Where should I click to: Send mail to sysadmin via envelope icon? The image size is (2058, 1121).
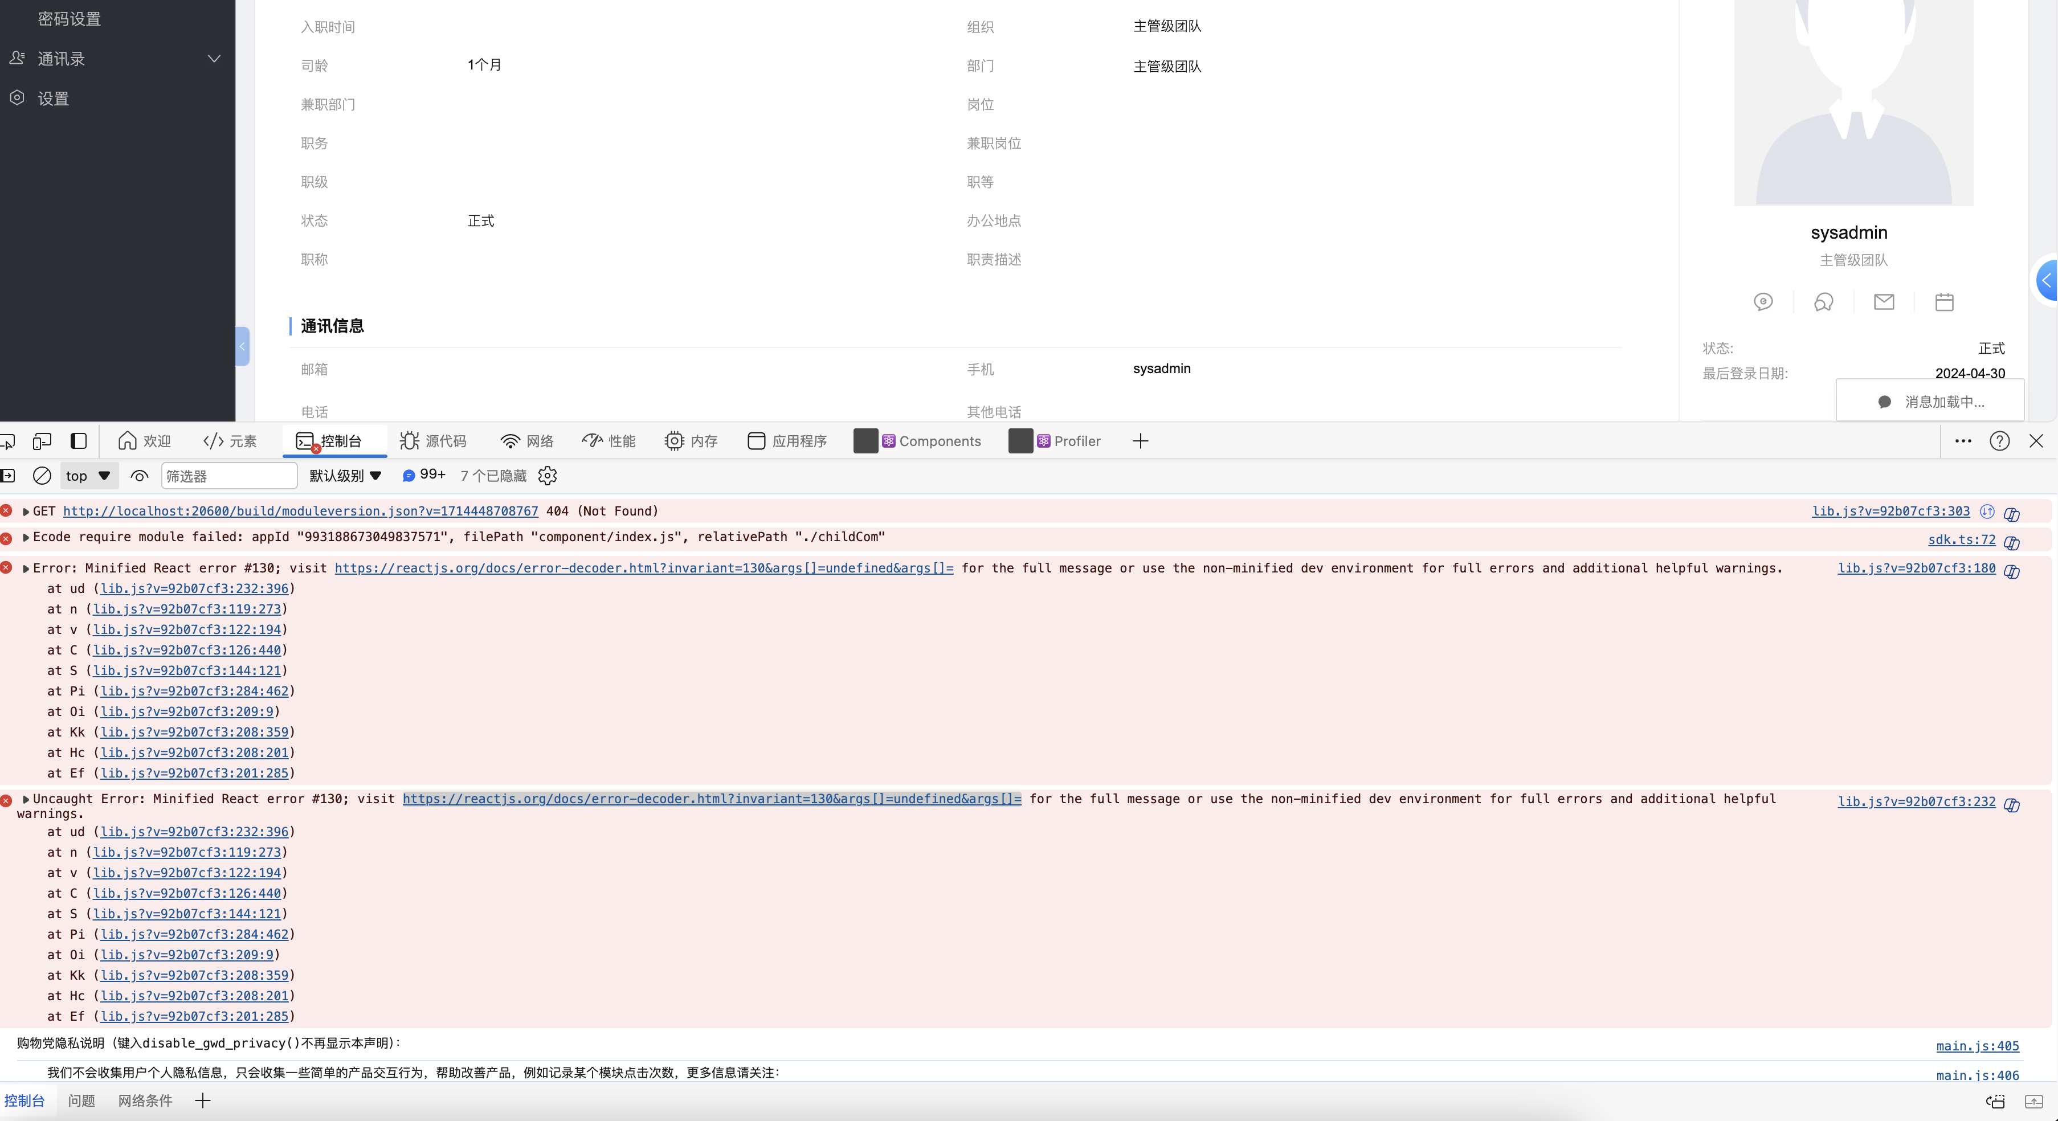pos(1884,302)
